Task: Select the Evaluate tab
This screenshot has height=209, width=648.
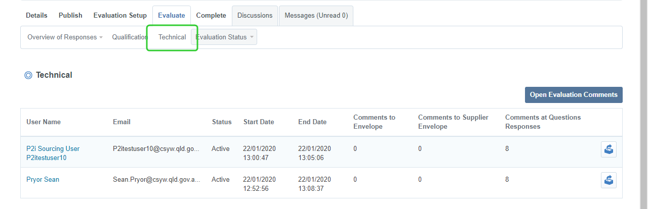Action: [x=171, y=16]
